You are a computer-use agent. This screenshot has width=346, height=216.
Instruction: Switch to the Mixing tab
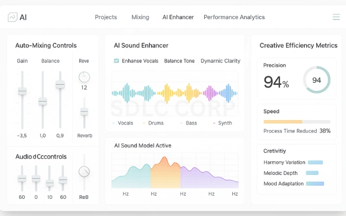140,17
